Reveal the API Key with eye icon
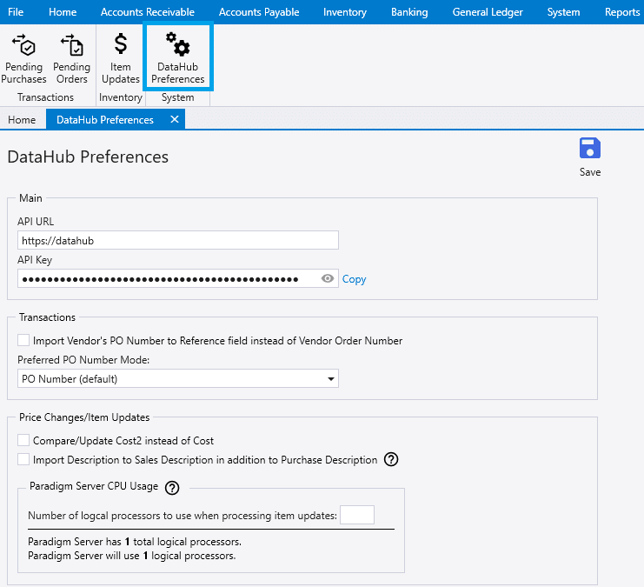 [328, 279]
